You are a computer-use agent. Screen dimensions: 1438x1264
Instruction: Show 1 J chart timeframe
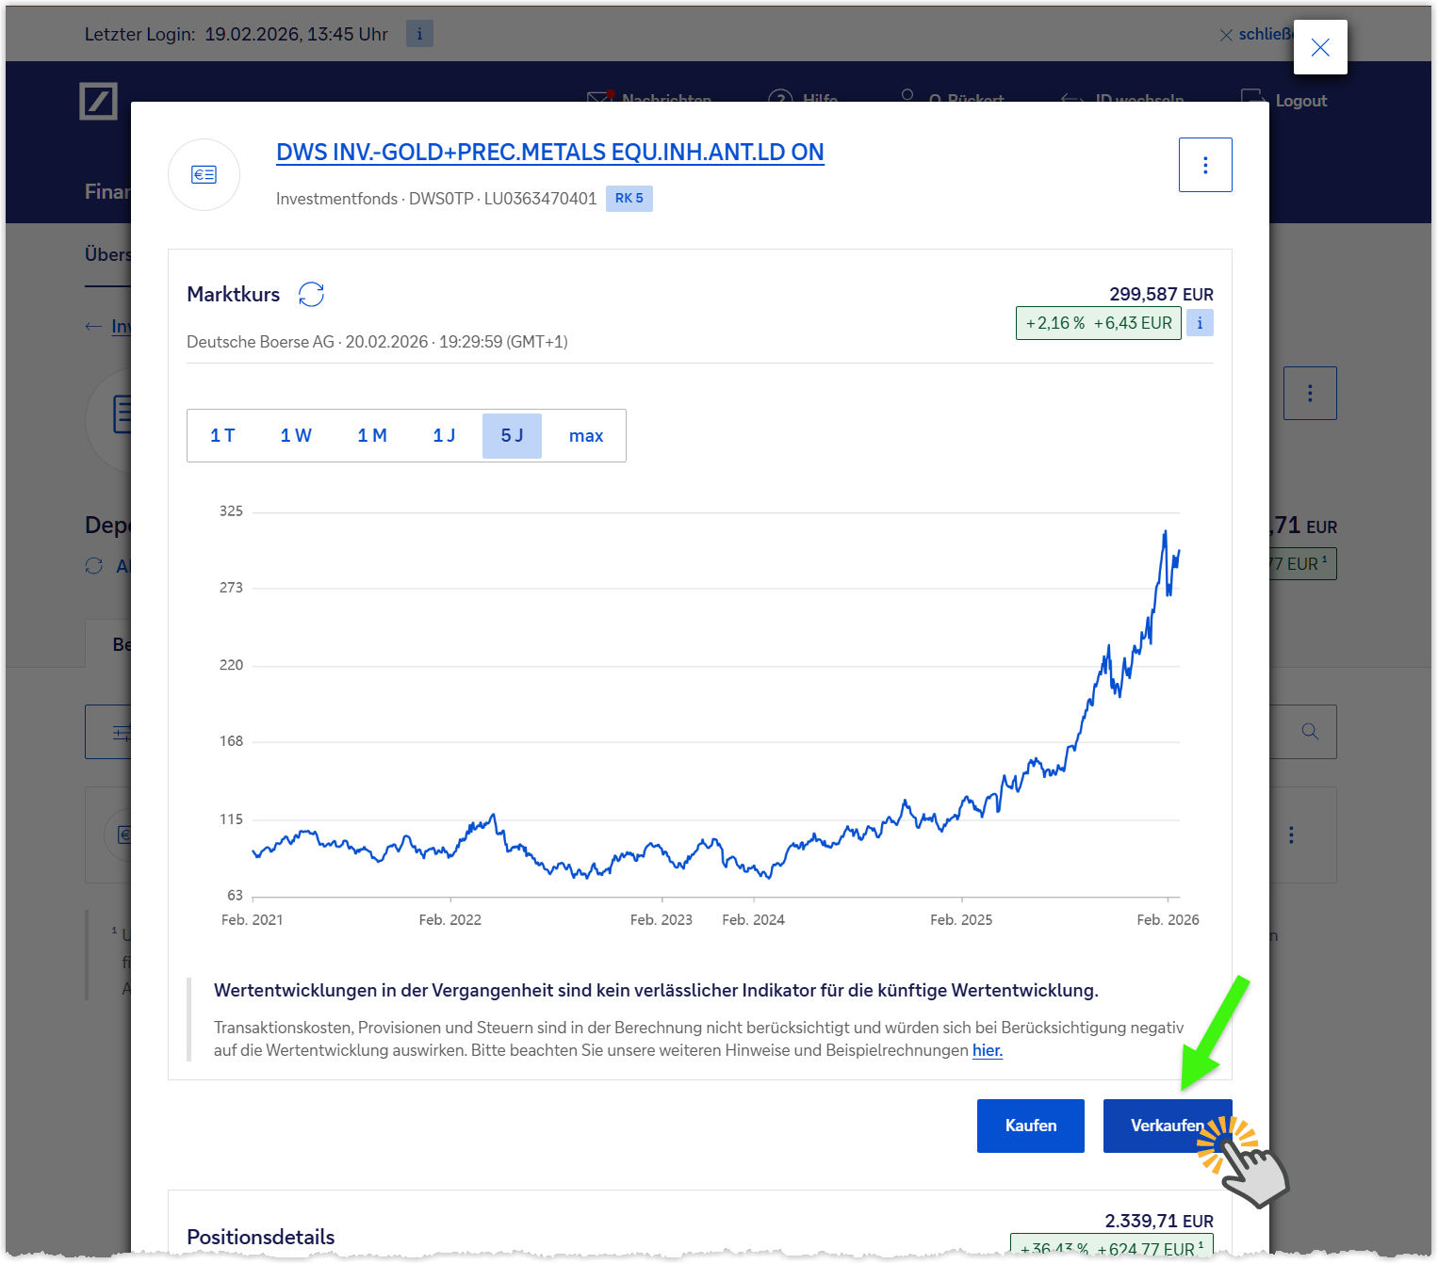tap(444, 436)
